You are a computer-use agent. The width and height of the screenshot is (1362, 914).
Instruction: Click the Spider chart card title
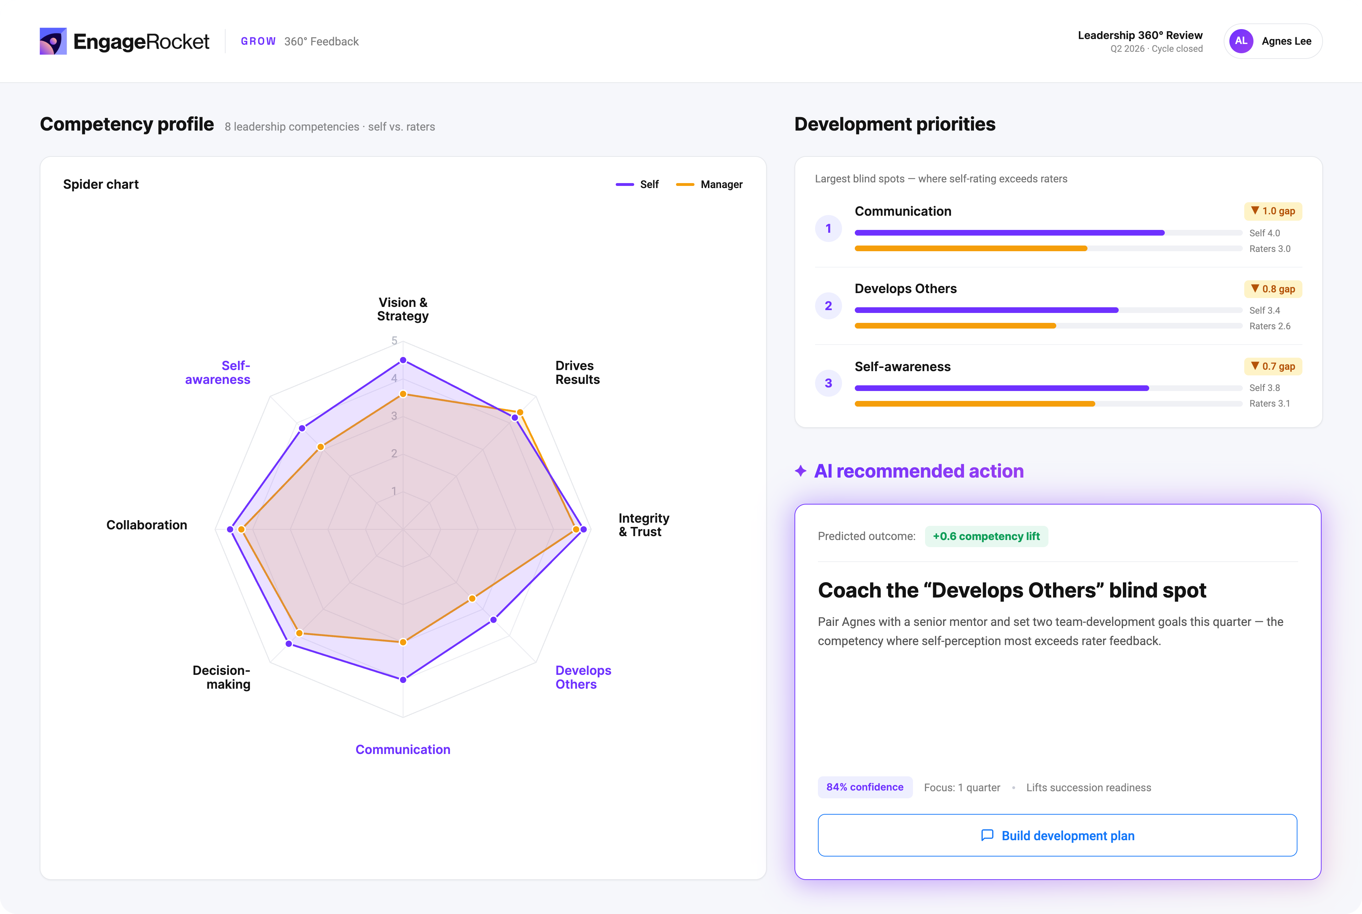101,184
